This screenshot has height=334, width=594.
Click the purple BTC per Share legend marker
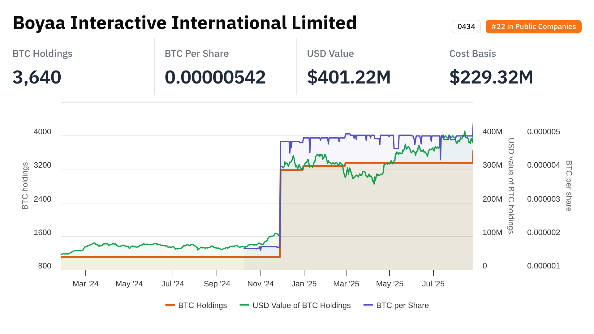coord(368,305)
